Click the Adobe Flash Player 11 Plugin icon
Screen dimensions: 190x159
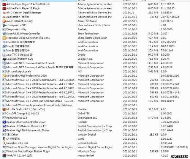pyautogui.click(x=4, y=9)
